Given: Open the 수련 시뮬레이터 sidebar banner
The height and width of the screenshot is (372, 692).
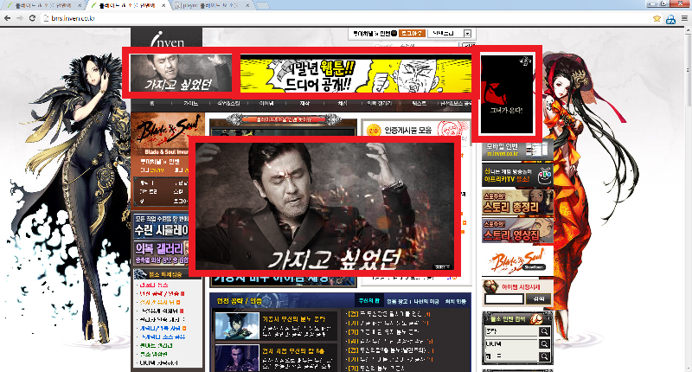Looking at the screenshot, I should [162, 227].
